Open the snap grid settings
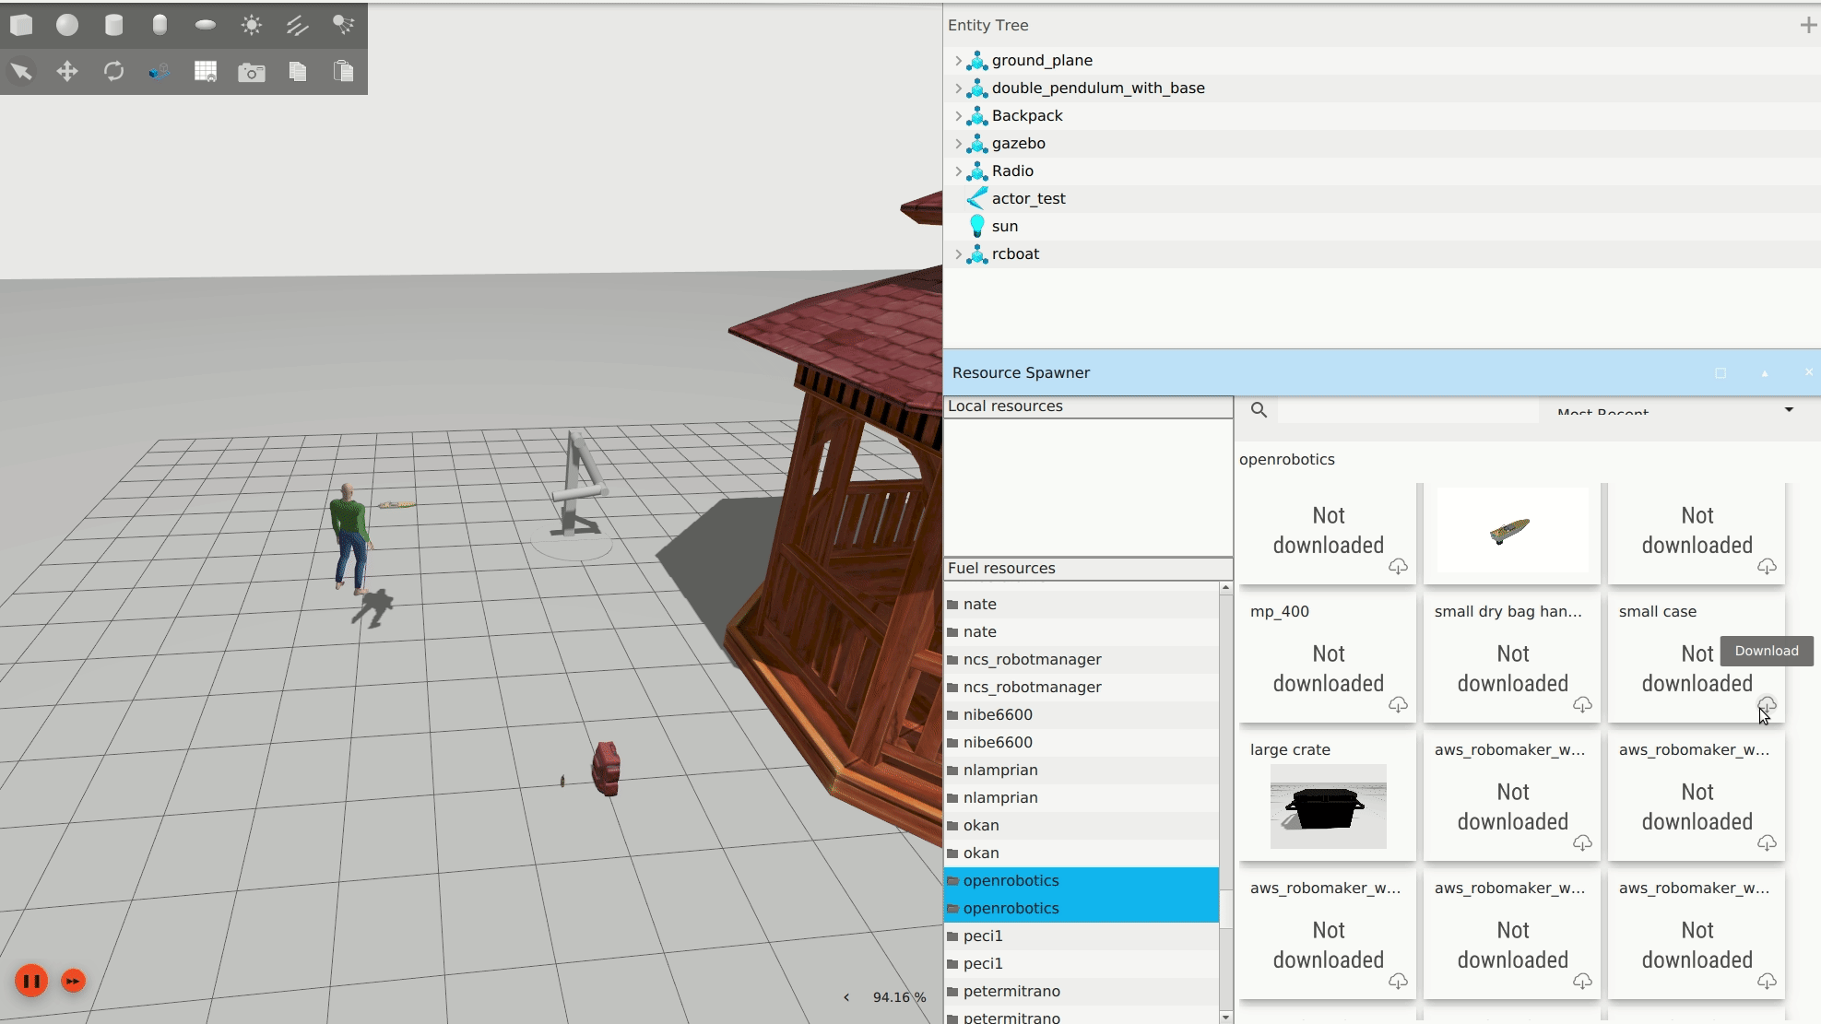The height and width of the screenshot is (1024, 1821). click(205, 71)
